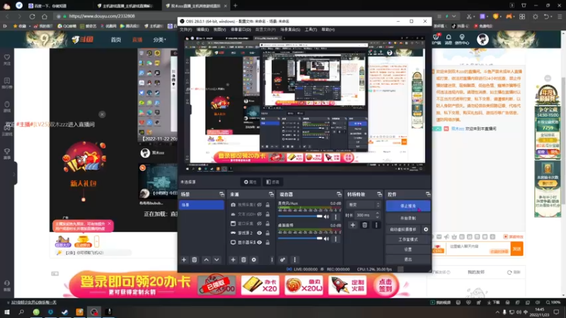Move the scene up with the up arrow in Scenes panel
Image resolution: width=566 pixels, height=318 pixels.
tap(206, 259)
